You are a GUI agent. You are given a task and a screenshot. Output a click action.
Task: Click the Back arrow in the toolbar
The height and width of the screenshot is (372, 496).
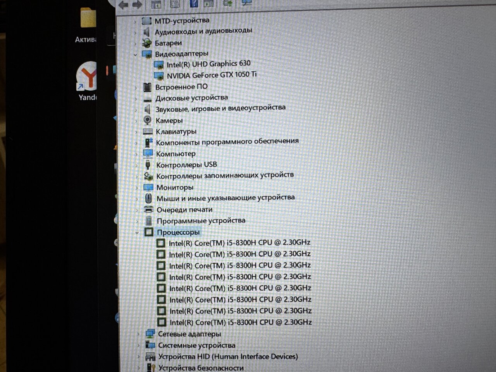(x=124, y=5)
